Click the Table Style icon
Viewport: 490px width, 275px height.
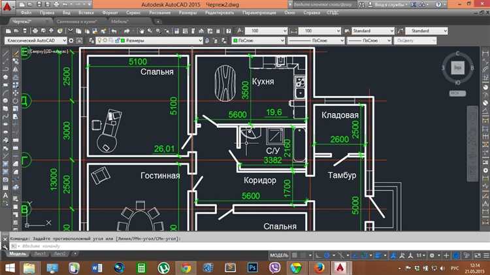(x=347, y=31)
